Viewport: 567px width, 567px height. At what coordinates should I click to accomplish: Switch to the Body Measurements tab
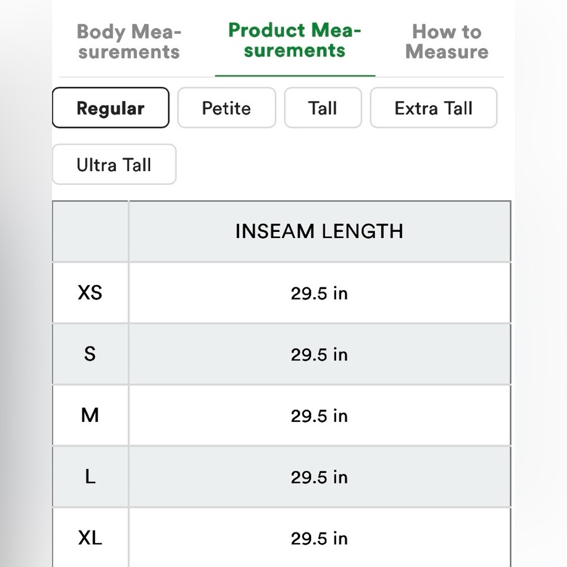click(x=129, y=41)
